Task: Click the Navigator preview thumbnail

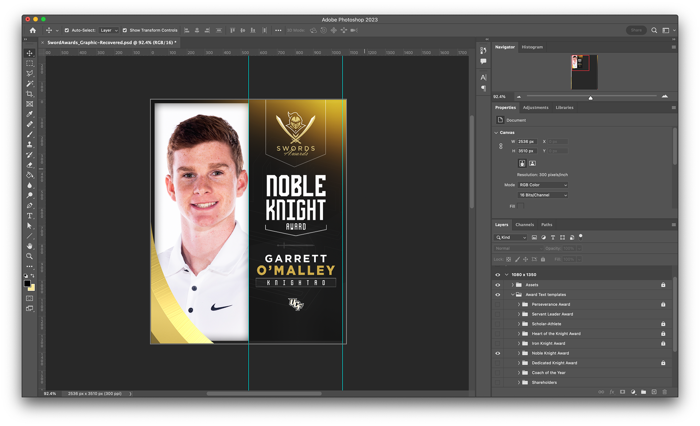Action: (x=584, y=72)
